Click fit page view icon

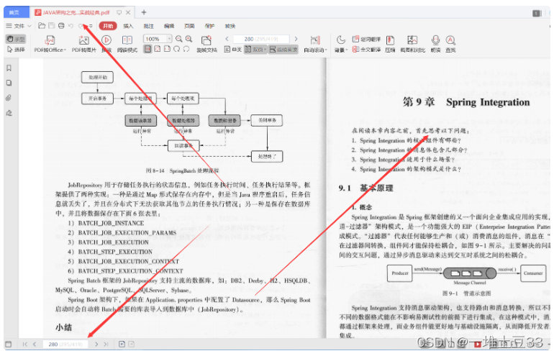pyautogui.click(x=158, y=49)
